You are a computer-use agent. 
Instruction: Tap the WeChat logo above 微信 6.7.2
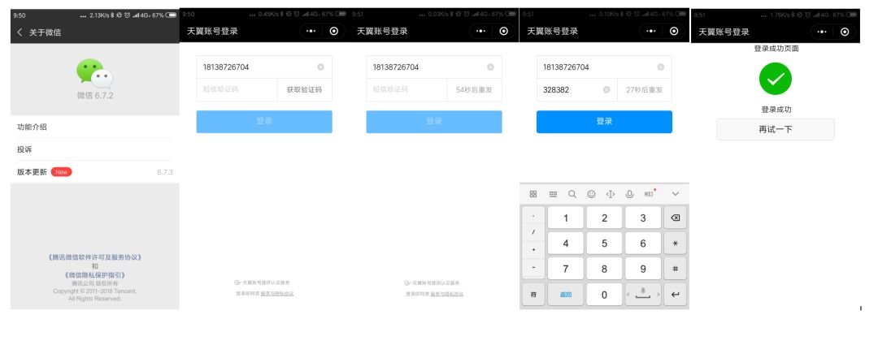point(94,74)
